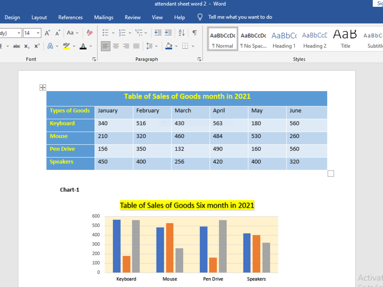Select table using move handle

(x=43, y=88)
